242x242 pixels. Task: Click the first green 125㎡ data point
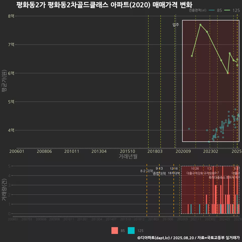click(192, 56)
